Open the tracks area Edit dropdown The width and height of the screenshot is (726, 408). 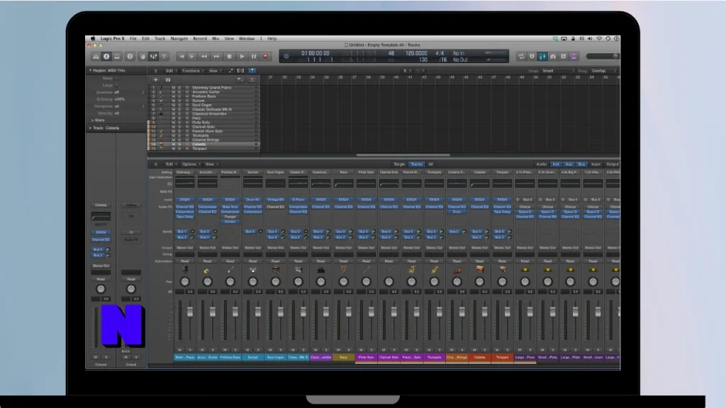[x=171, y=71]
